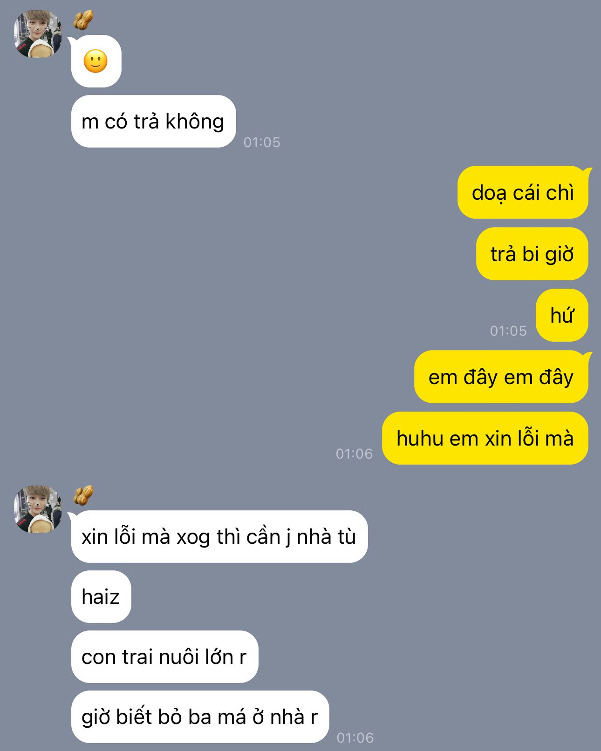The height and width of the screenshot is (751, 601).
Task: Tap the sender's avatar beside lower messages
Action: 38,509
